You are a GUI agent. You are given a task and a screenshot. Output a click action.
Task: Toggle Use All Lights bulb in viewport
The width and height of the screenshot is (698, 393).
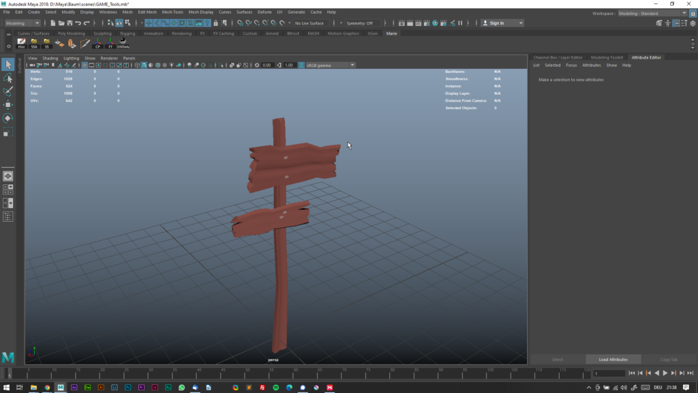click(171, 65)
